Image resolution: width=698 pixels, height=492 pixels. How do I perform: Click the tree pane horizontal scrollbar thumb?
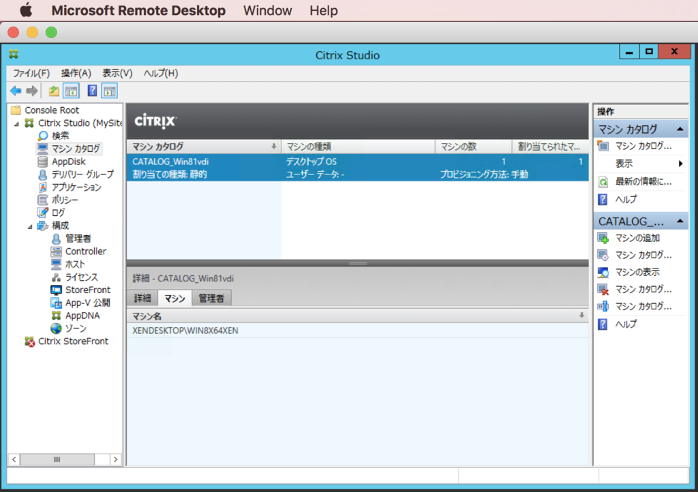tap(57, 459)
